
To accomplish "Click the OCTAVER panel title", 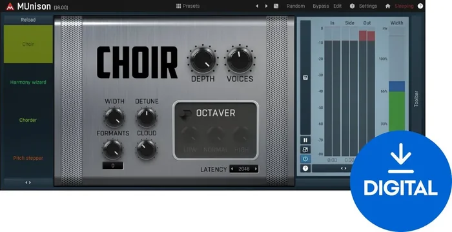I will 216,113.
